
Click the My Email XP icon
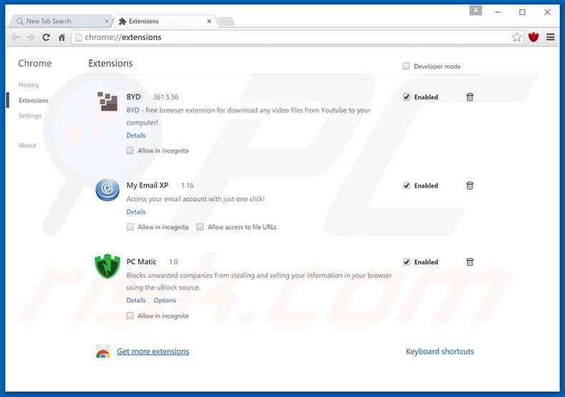click(x=107, y=190)
